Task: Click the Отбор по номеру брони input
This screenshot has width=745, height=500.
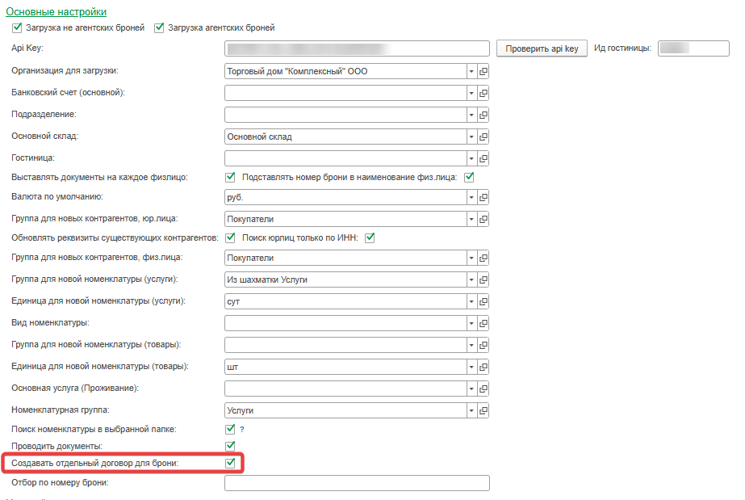Action: pyautogui.click(x=357, y=484)
